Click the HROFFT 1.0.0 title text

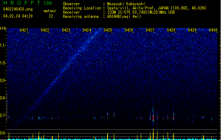click(x=27, y=3)
